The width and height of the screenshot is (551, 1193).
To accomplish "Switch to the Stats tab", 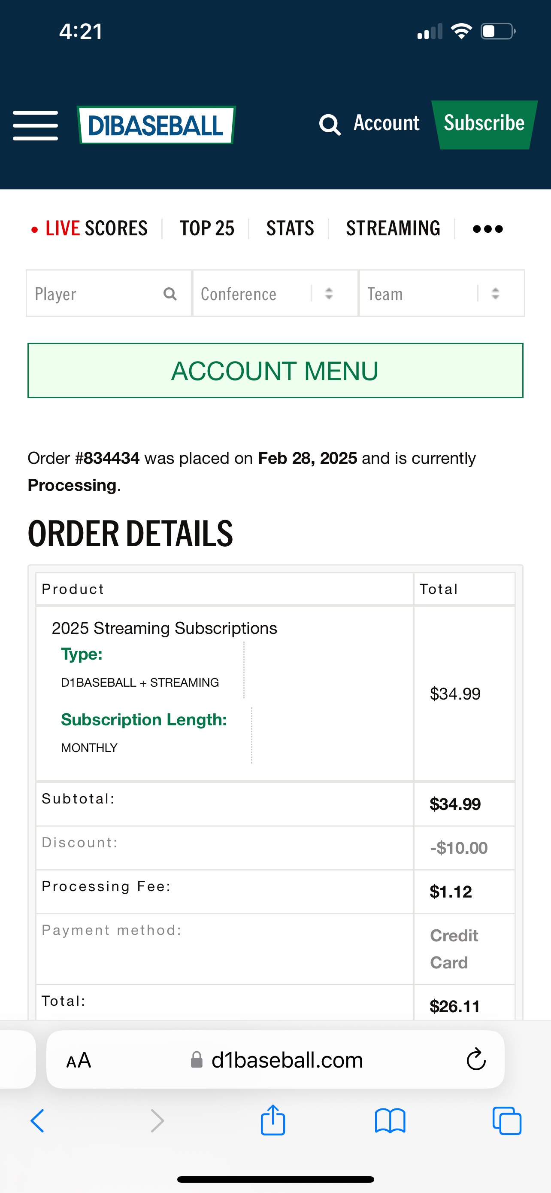I will (290, 228).
